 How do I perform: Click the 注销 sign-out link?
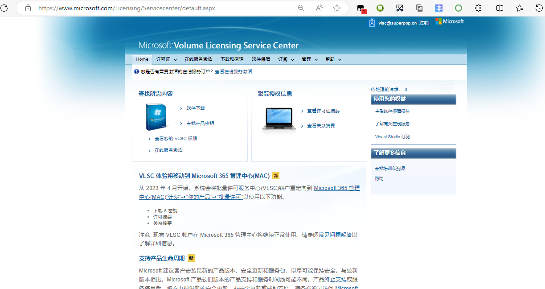click(x=423, y=22)
